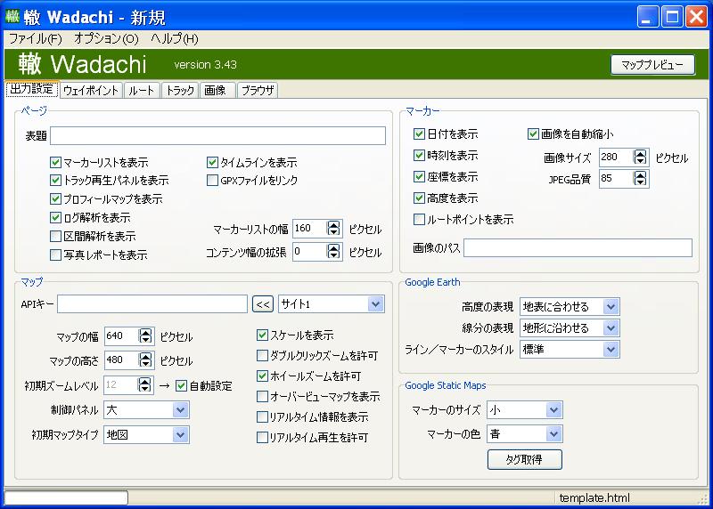
Task: Click the 画像サイズ spinner arrows
Action: click(x=640, y=158)
